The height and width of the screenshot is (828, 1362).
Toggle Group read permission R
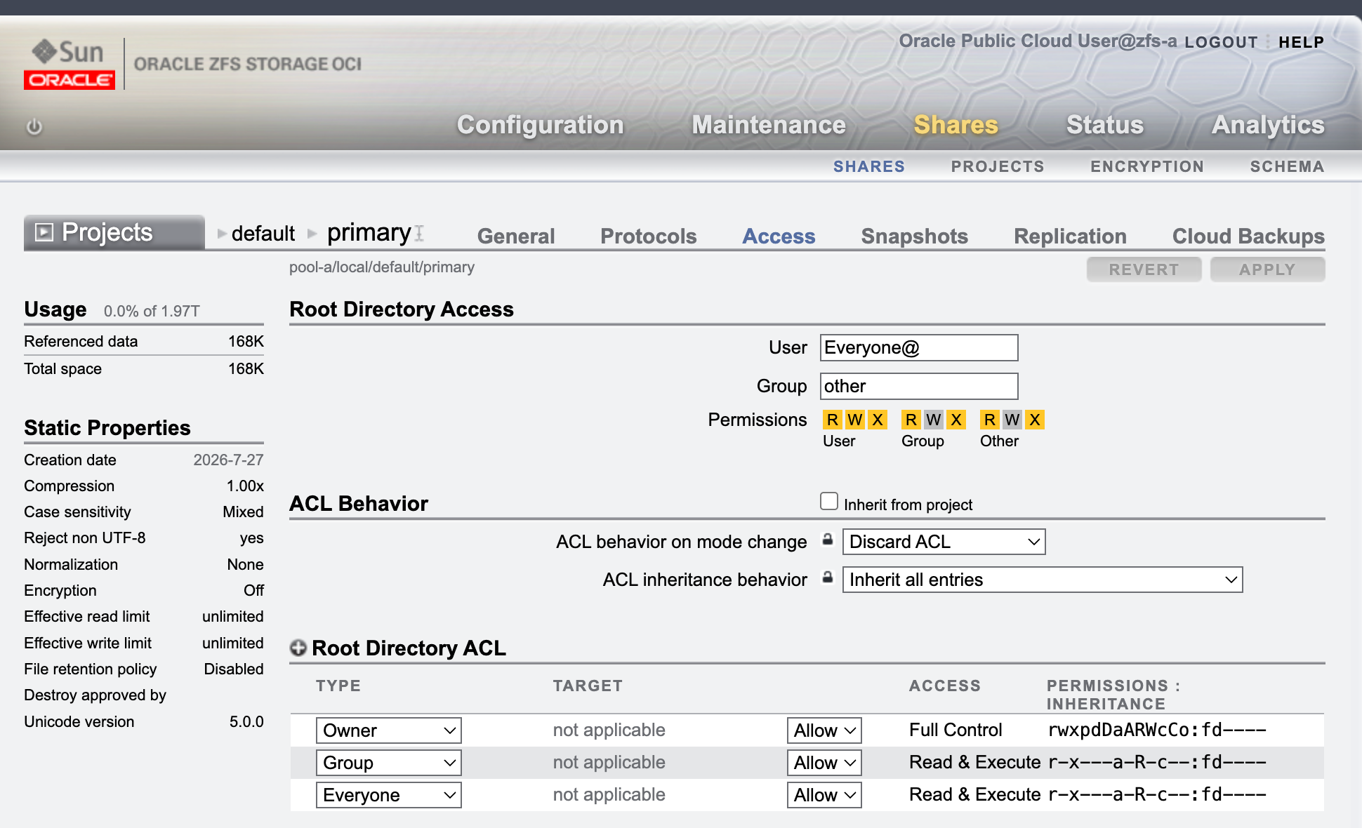point(911,420)
